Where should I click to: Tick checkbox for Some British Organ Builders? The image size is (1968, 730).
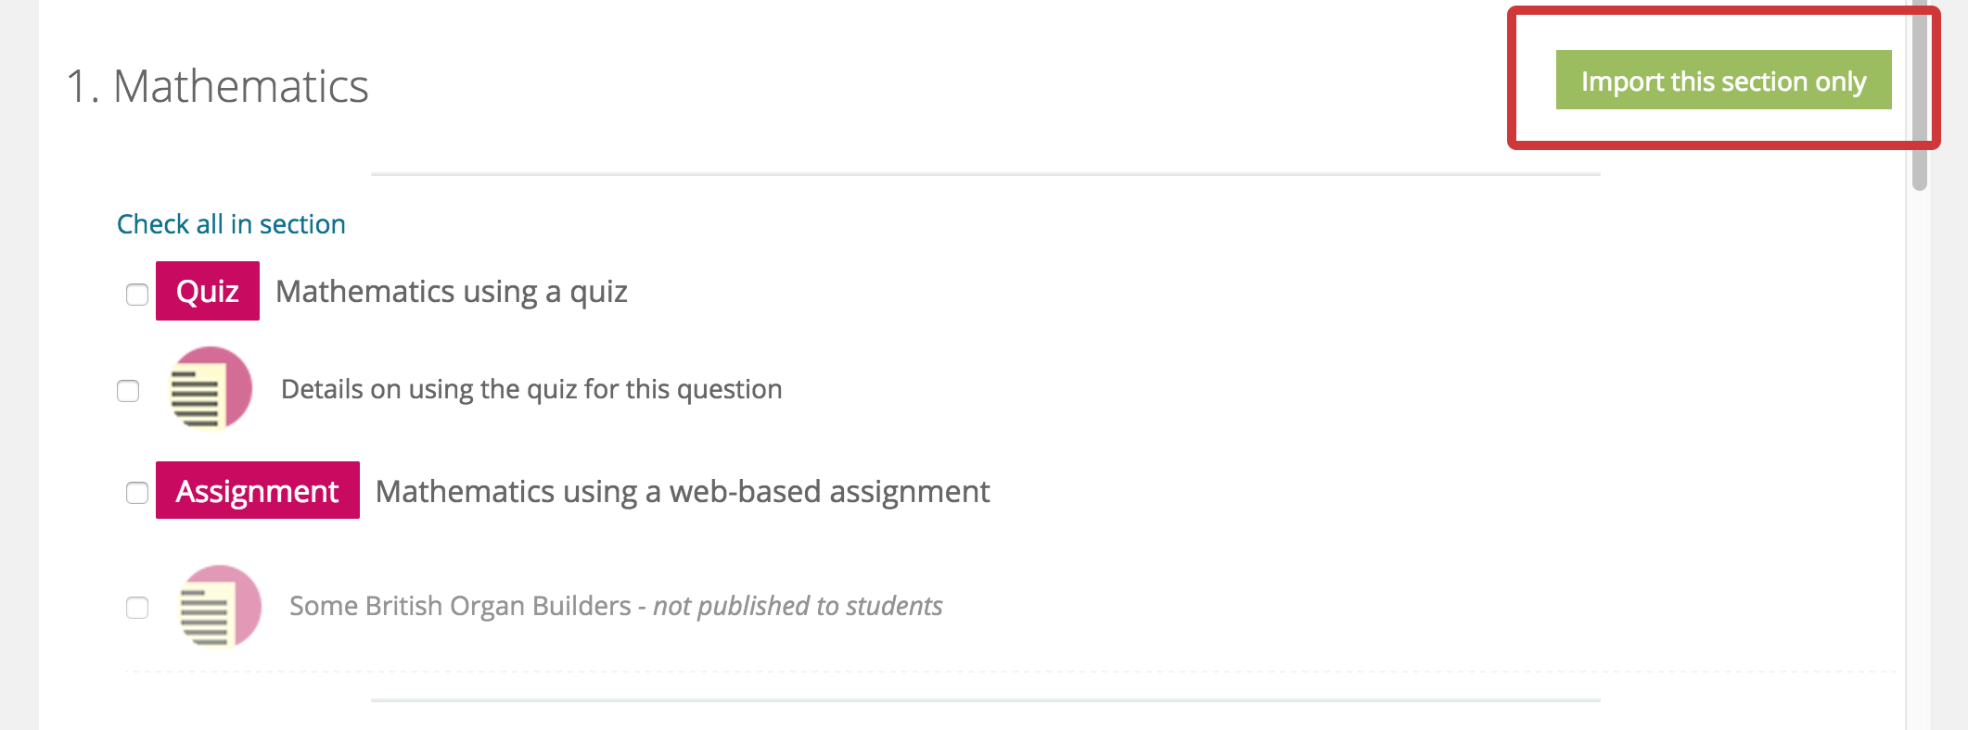(x=137, y=608)
